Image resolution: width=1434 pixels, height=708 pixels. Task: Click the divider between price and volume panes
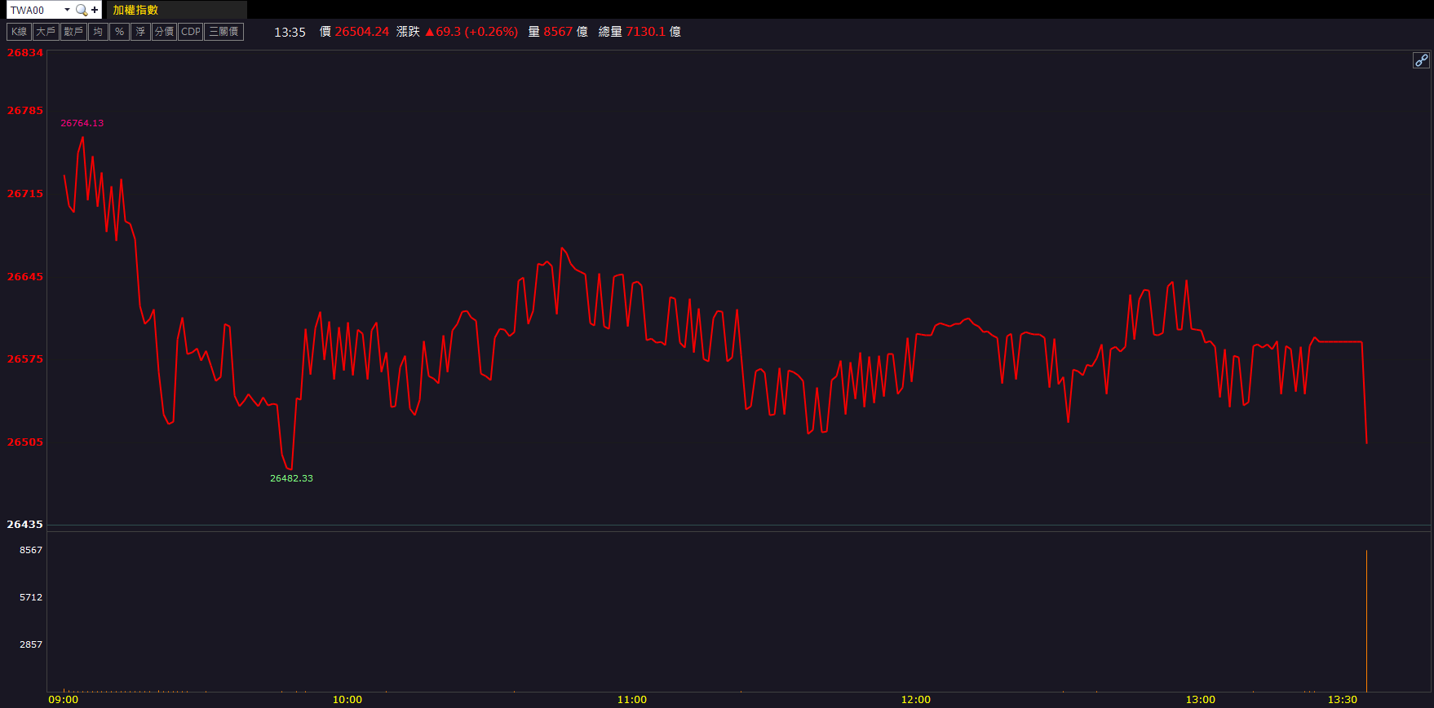tap(734, 528)
